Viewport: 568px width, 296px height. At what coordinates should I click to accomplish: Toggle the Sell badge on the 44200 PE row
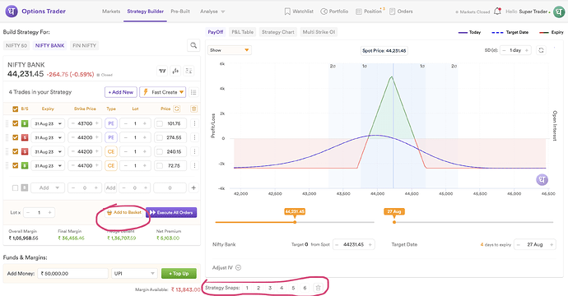click(25, 137)
